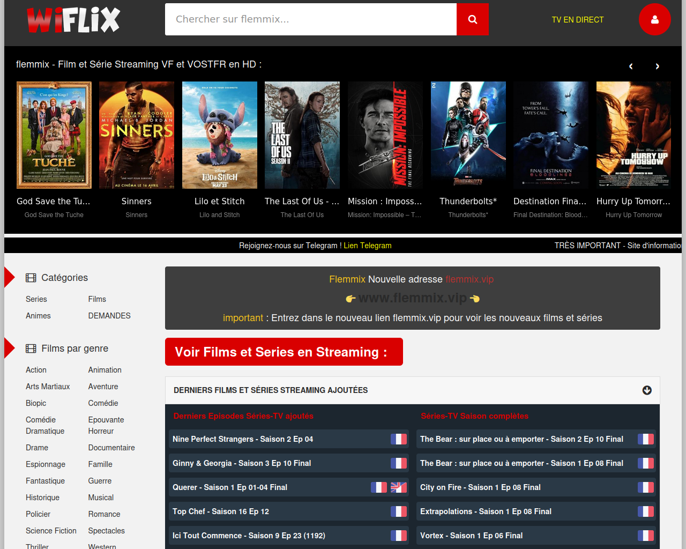Go to previous carousel slide arrow
The image size is (686, 549).
631,66
